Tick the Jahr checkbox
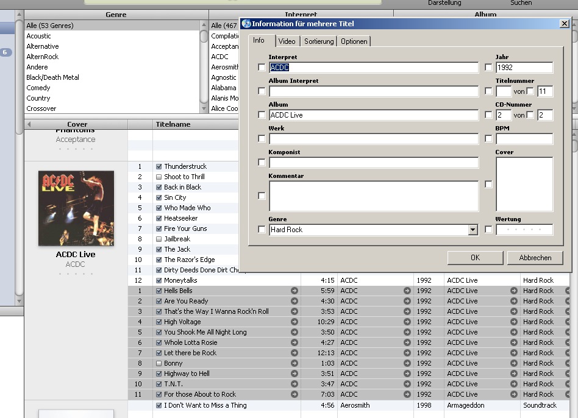The width and height of the screenshot is (578, 418). coord(488,68)
